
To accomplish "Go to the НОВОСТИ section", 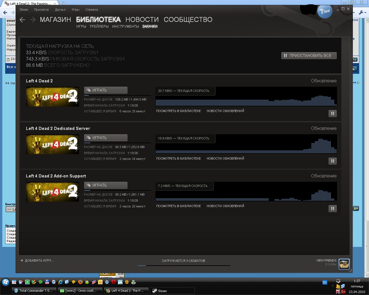I will click(142, 20).
